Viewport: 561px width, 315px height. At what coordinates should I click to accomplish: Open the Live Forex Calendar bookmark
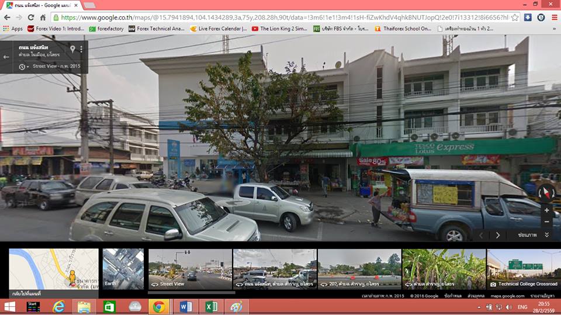pos(220,28)
